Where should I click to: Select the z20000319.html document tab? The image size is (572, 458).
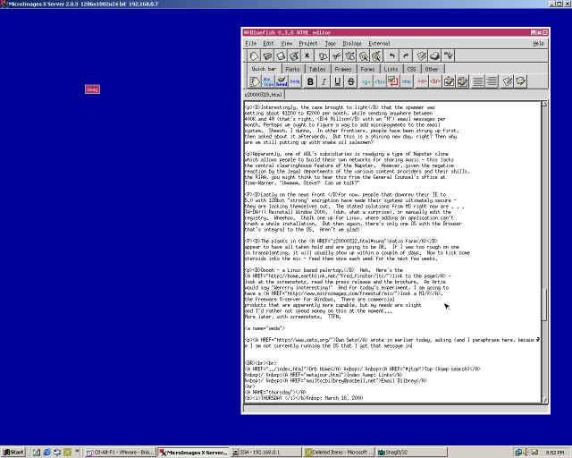click(264, 93)
